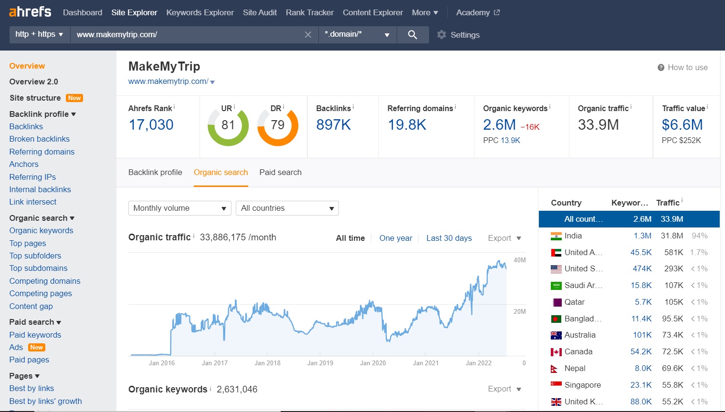Open Broken backlinks in sidebar
The height and width of the screenshot is (412, 725).
[x=40, y=139]
